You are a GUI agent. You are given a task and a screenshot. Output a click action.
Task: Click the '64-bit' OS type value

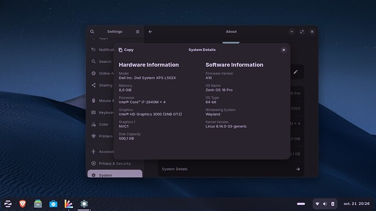(211, 103)
